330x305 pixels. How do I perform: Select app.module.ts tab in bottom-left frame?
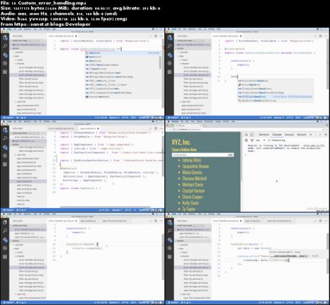point(88,221)
